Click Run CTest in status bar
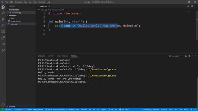The height and width of the screenshot is (111, 198). [113, 109]
